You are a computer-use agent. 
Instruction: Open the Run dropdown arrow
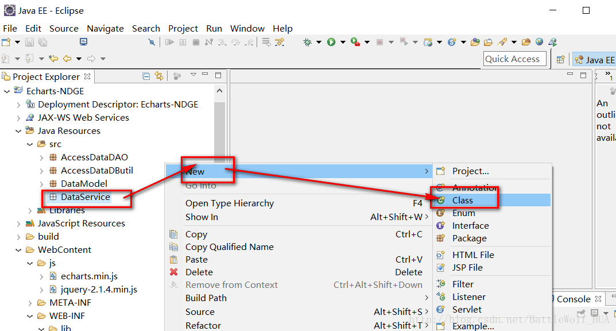pyautogui.click(x=343, y=42)
